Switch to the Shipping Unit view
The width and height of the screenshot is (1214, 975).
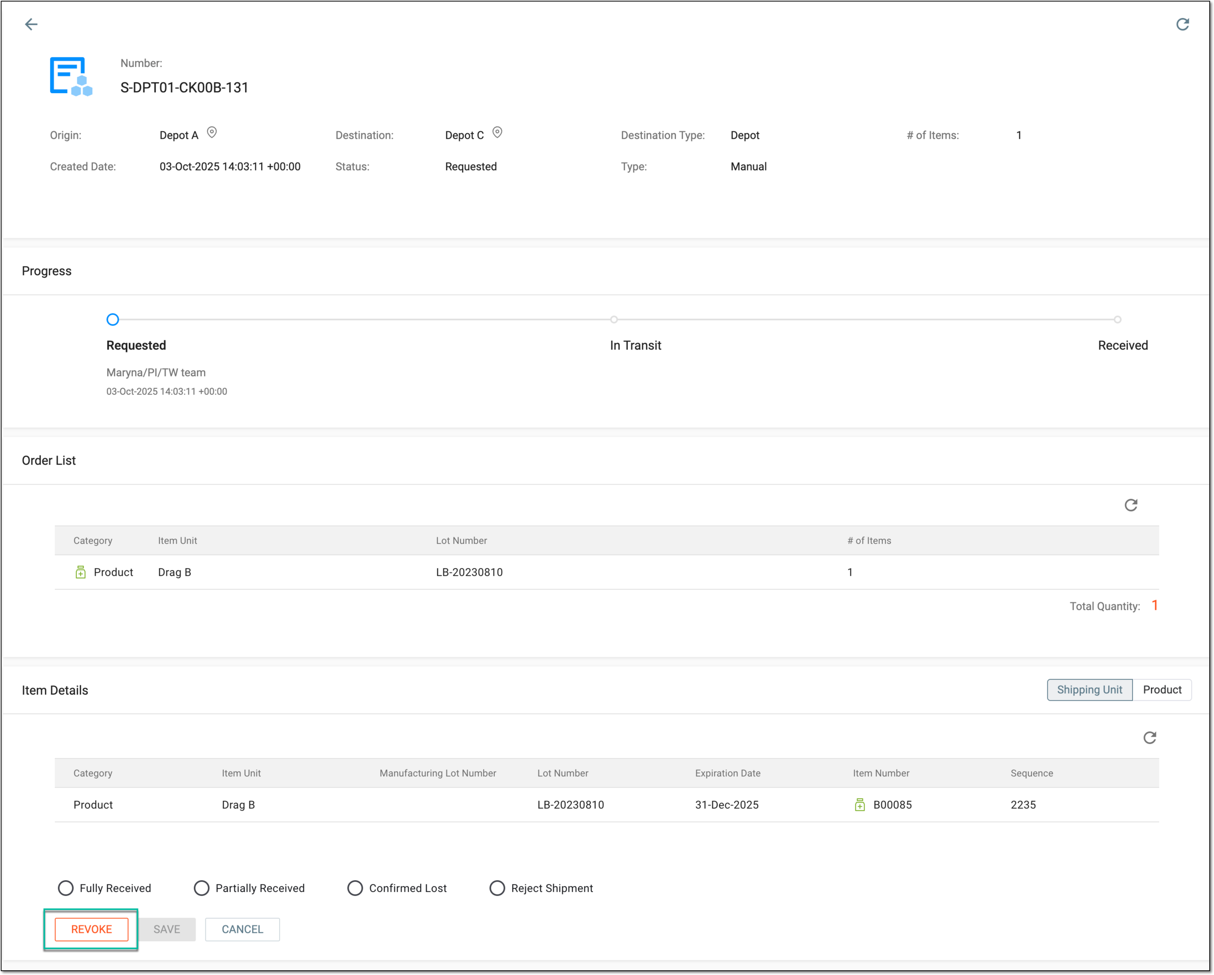(x=1090, y=689)
